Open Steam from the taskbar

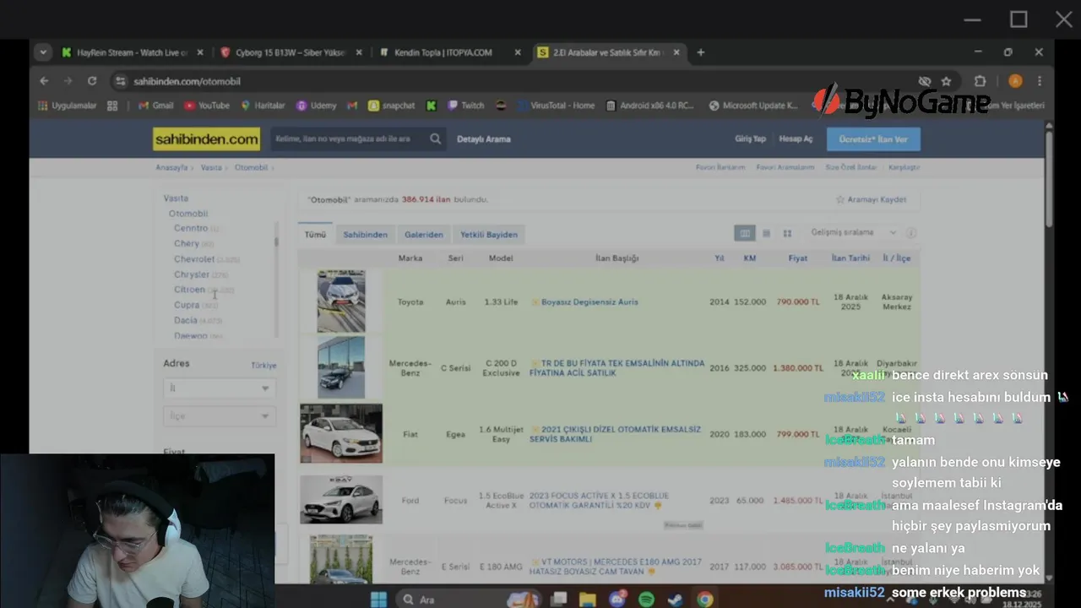click(x=675, y=600)
